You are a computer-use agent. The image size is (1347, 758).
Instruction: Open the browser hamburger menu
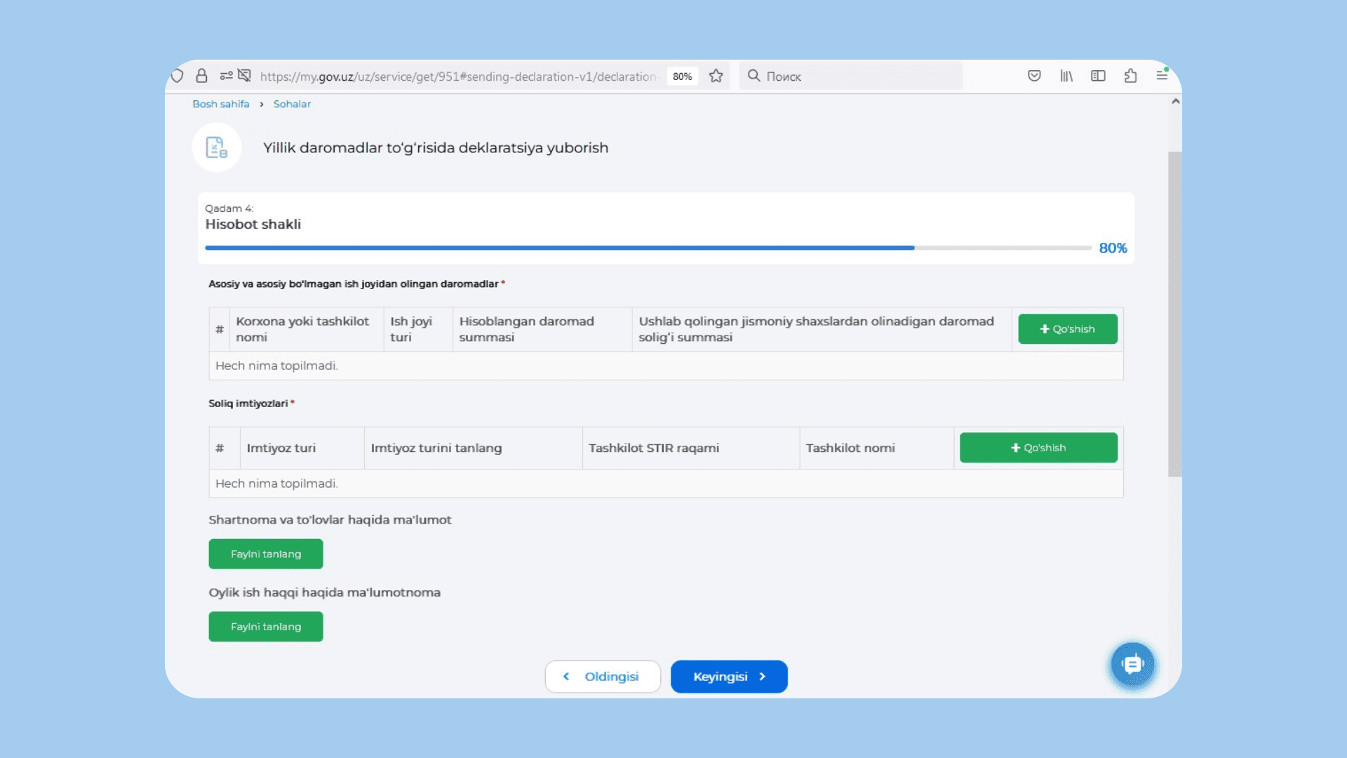click(1162, 76)
